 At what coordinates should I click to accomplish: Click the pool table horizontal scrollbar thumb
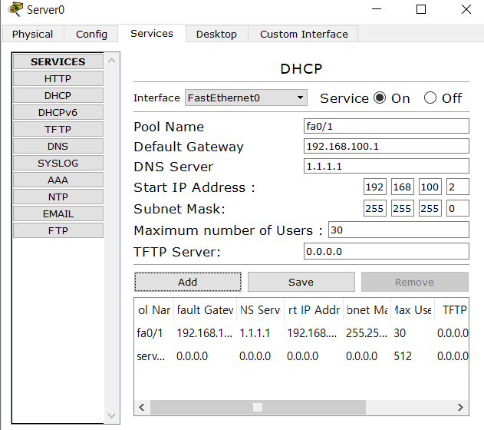pos(258,407)
